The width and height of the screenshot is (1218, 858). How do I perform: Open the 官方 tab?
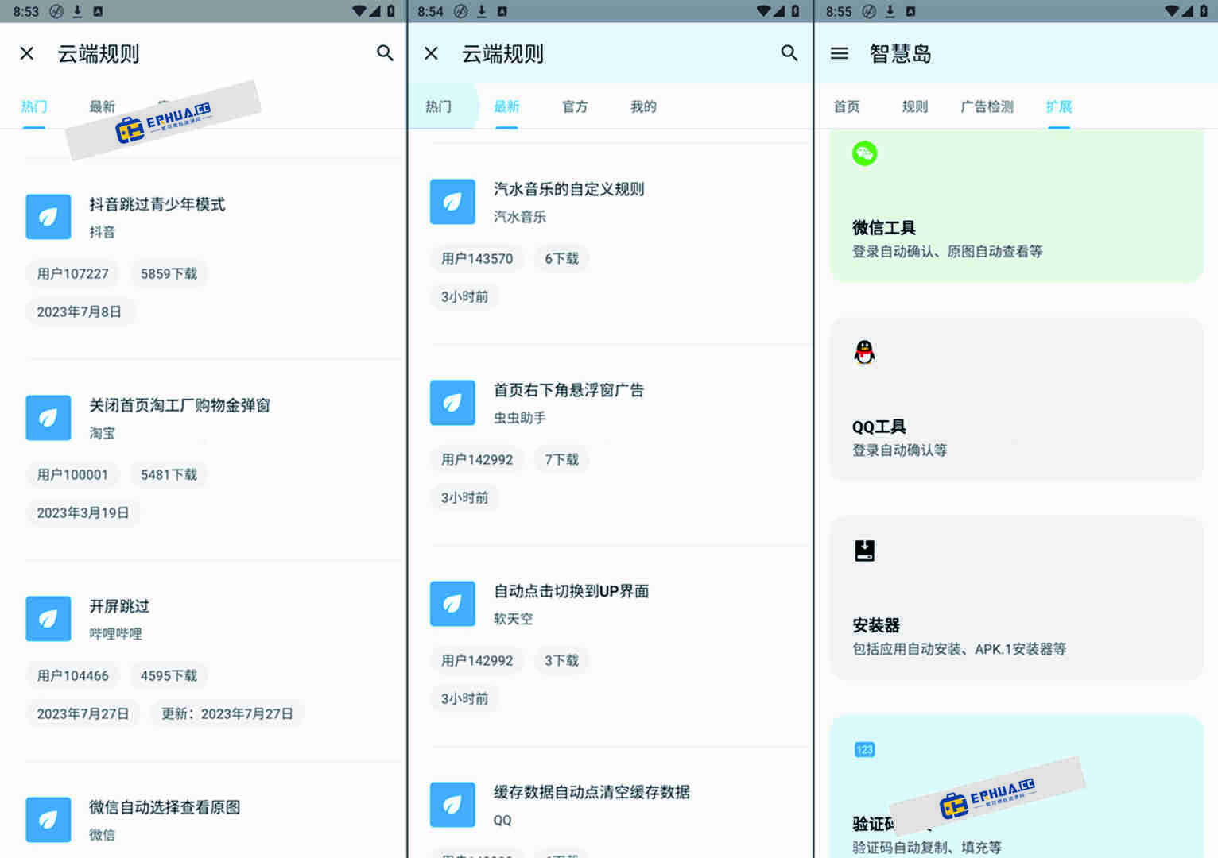coord(575,106)
